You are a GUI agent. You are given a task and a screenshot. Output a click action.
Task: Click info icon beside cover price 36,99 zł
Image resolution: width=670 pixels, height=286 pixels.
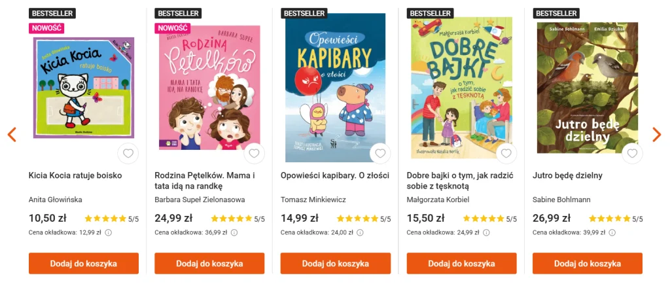click(x=234, y=233)
